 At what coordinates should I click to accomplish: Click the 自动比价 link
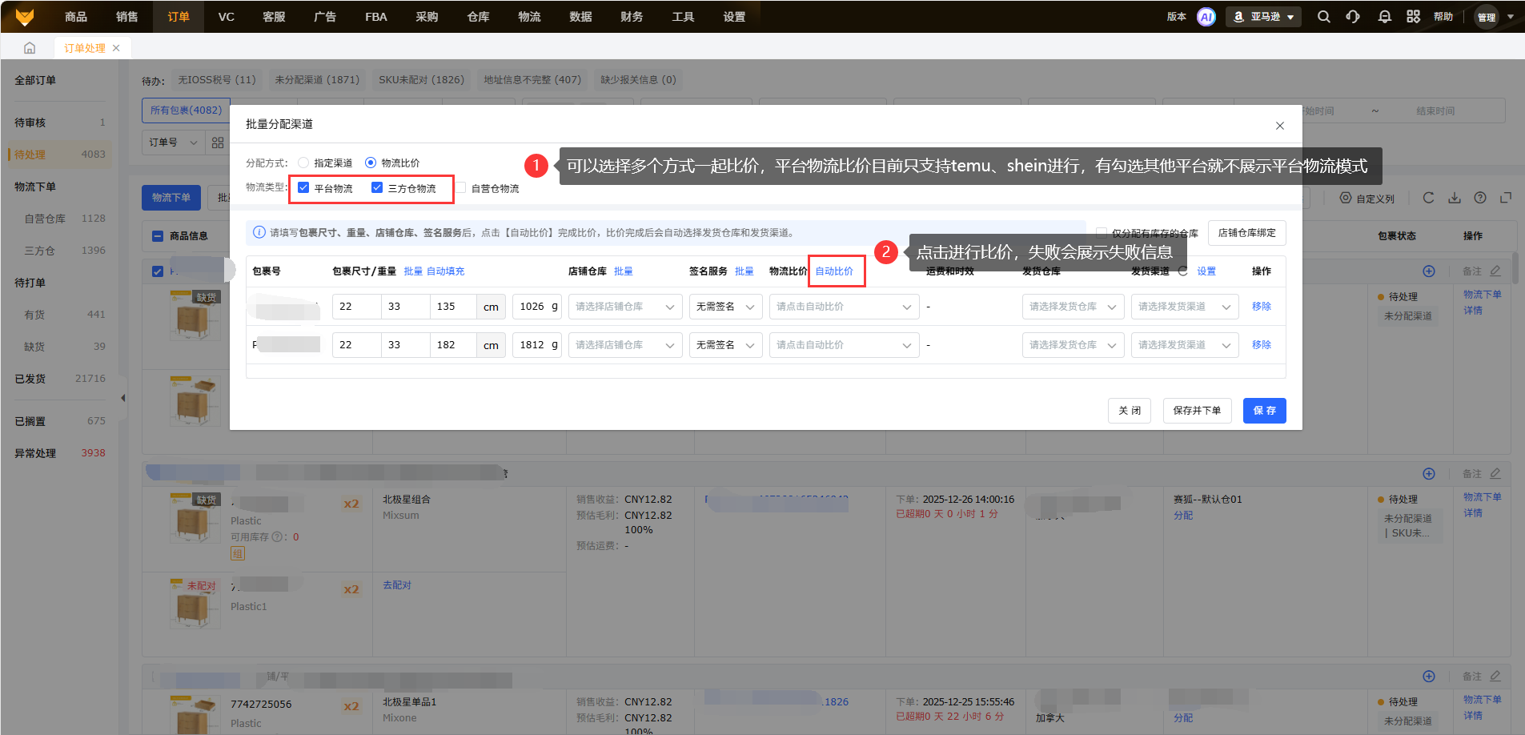(x=834, y=271)
